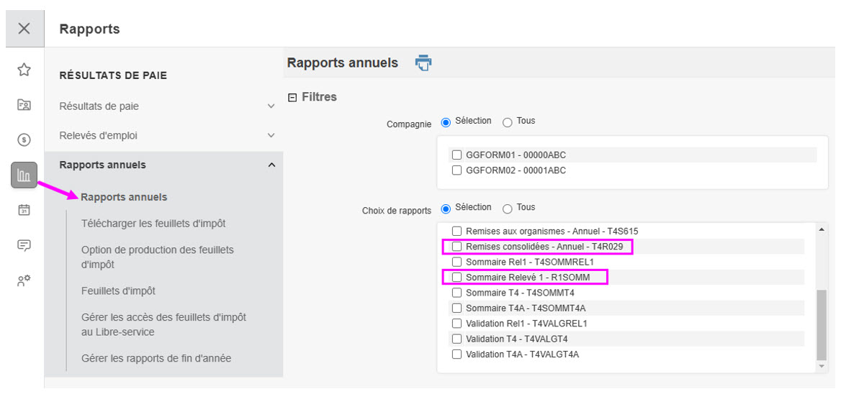Collapse the Filtres section
The width and height of the screenshot is (841, 394).
292,98
